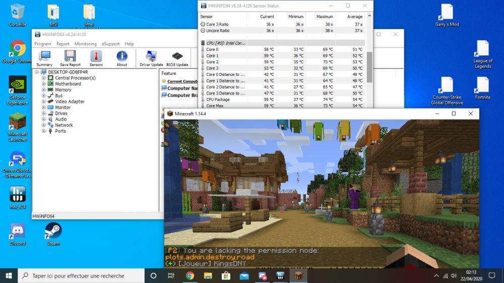Click the Minecraft icon in the taskbar
Viewport: 504px width, 283px height.
point(299,275)
